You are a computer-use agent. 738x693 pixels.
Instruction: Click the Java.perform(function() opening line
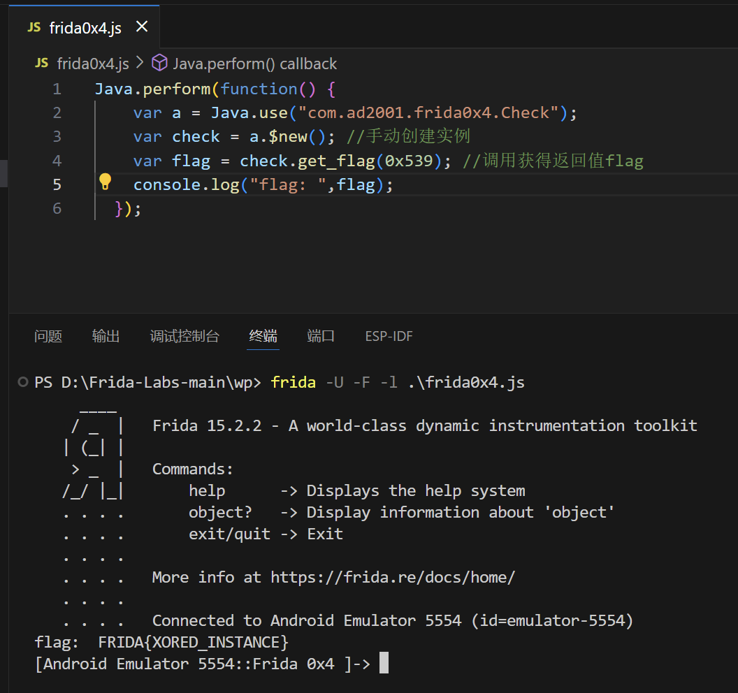click(215, 89)
